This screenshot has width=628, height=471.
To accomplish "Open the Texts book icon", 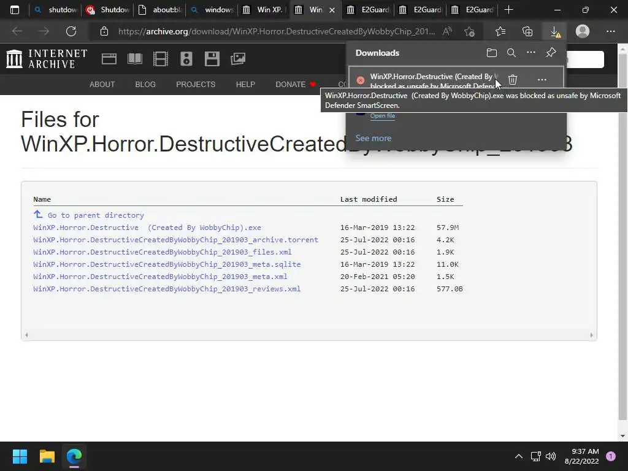I will tap(134, 59).
